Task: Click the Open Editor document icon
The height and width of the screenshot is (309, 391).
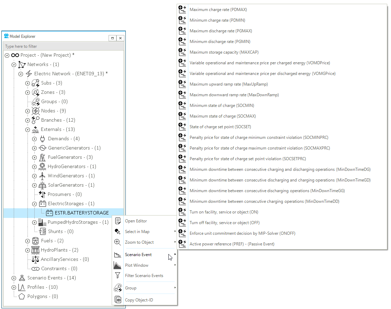Action: [118, 221]
